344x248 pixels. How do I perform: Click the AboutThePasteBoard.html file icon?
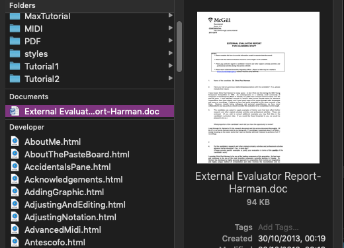pos(15,154)
